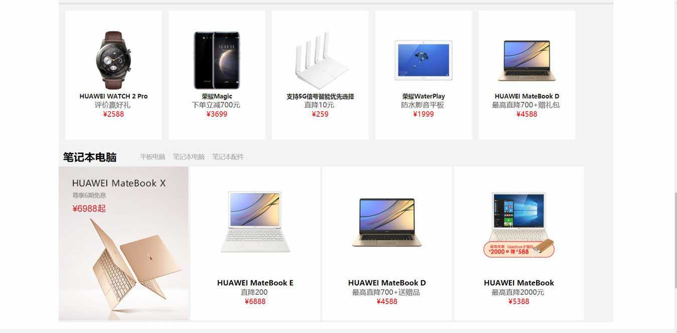Open the HUAWEI WATCH 2 Pro product image
677x333 pixels.
click(x=113, y=60)
